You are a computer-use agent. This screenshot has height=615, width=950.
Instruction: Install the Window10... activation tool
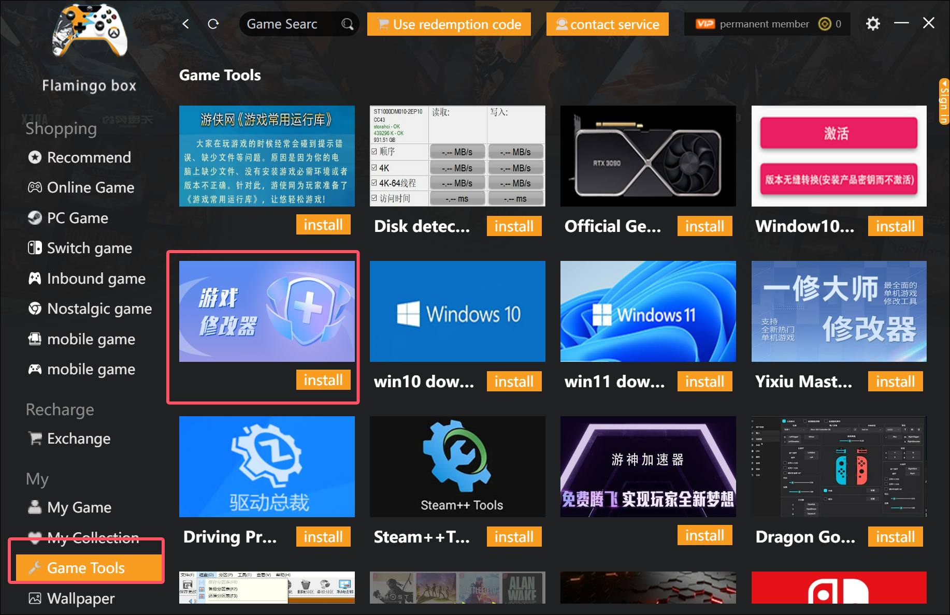896,226
